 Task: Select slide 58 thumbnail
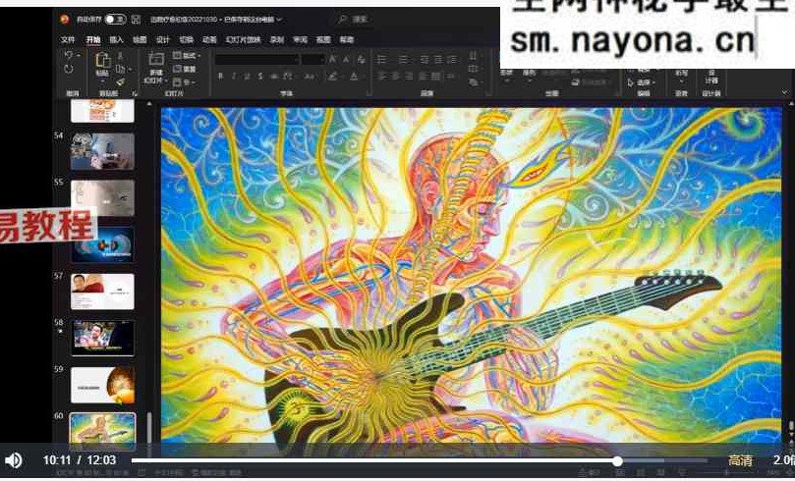pos(102,339)
